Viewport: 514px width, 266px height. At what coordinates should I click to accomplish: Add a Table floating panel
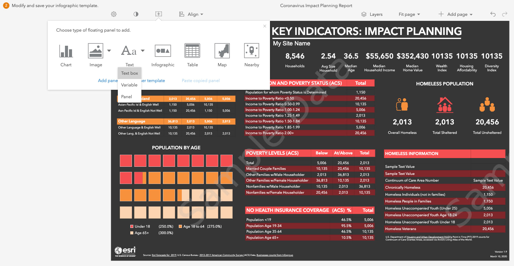click(193, 55)
